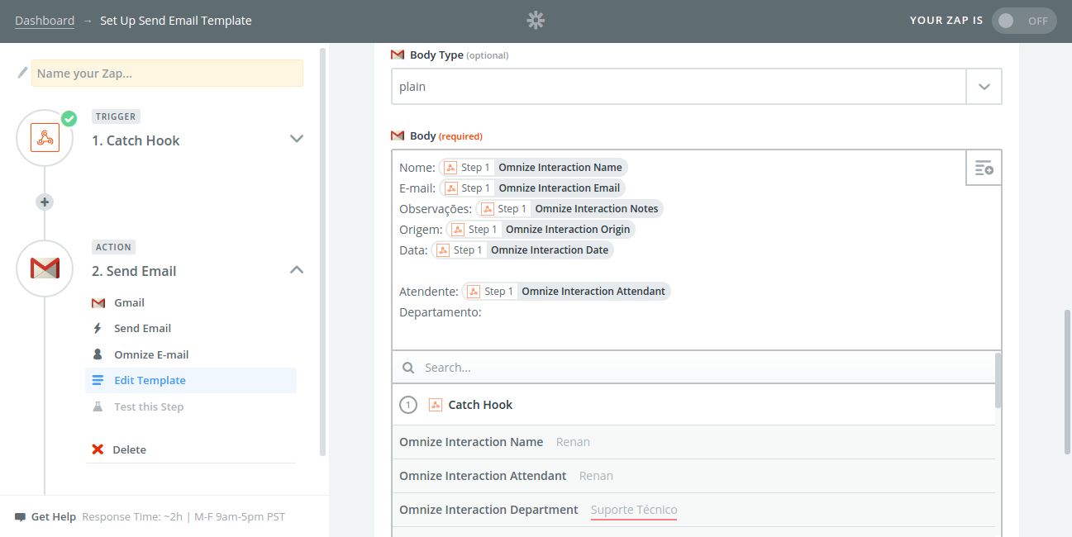Click the magnifier search icon

407,367
